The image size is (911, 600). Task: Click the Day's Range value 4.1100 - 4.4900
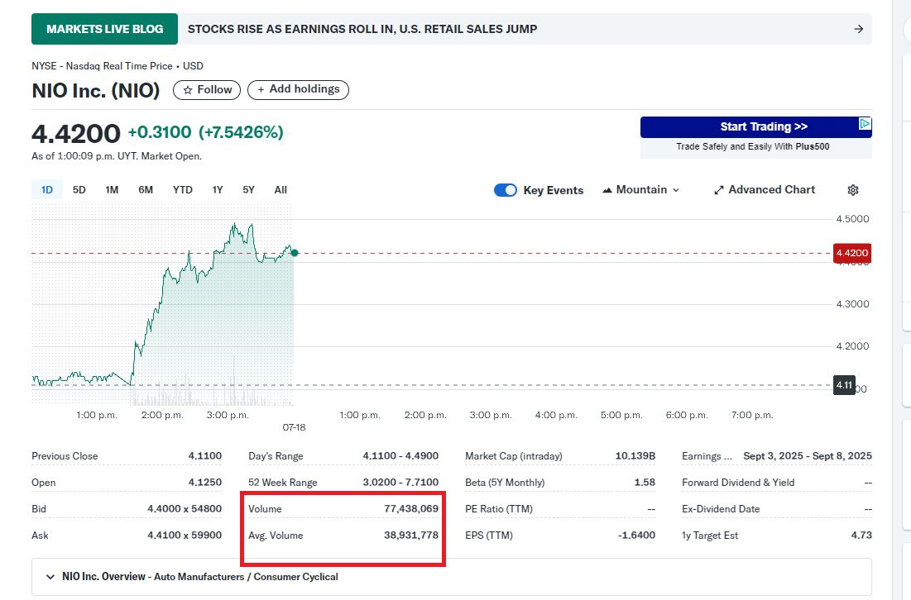400,456
